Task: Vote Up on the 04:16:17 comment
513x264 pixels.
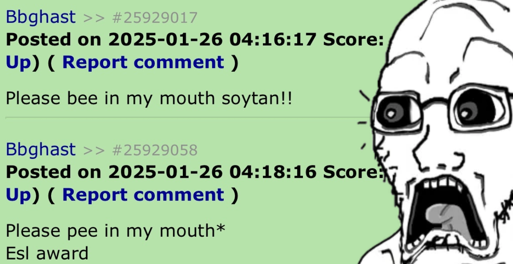Action: 19,63
